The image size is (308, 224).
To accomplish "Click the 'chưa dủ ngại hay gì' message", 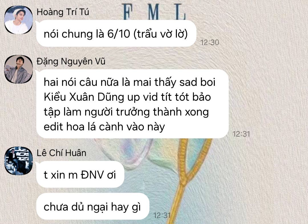I will point(93,206).
